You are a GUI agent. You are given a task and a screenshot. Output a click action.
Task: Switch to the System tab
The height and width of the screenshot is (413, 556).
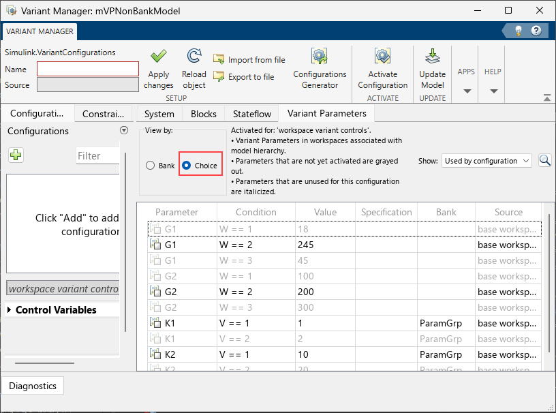coord(159,114)
